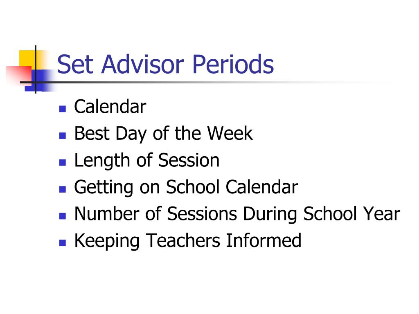The image size is (419, 314).
Task: Click the bullet before 'Best Day of the Week'
Action: point(63,136)
